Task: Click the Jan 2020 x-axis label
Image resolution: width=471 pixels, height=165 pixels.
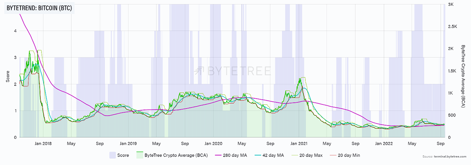Action: coord(214,143)
